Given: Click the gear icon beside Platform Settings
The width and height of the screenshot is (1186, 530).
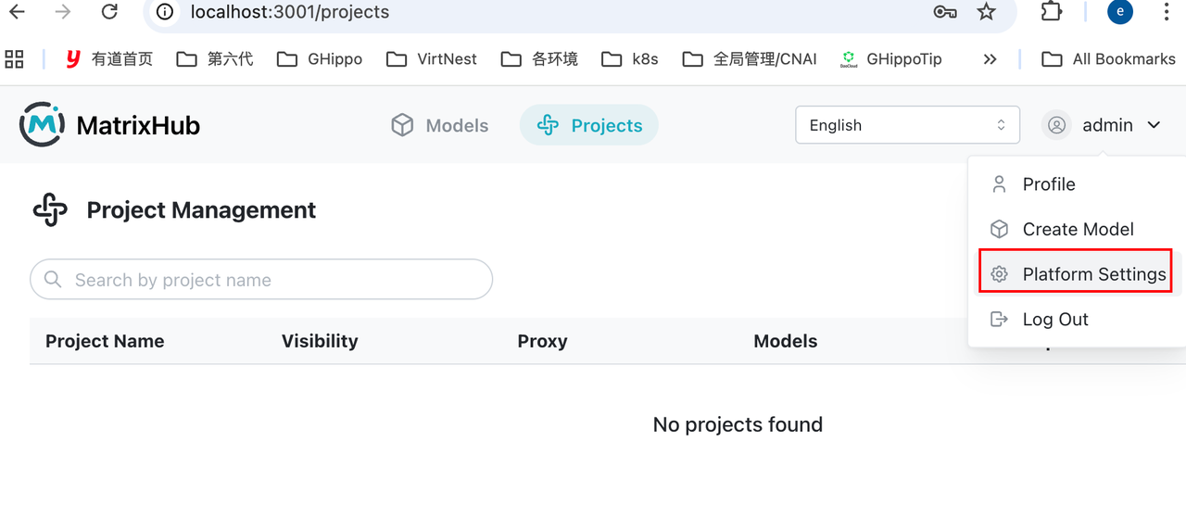Looking at the screenshot, I should tap(999, 274).
